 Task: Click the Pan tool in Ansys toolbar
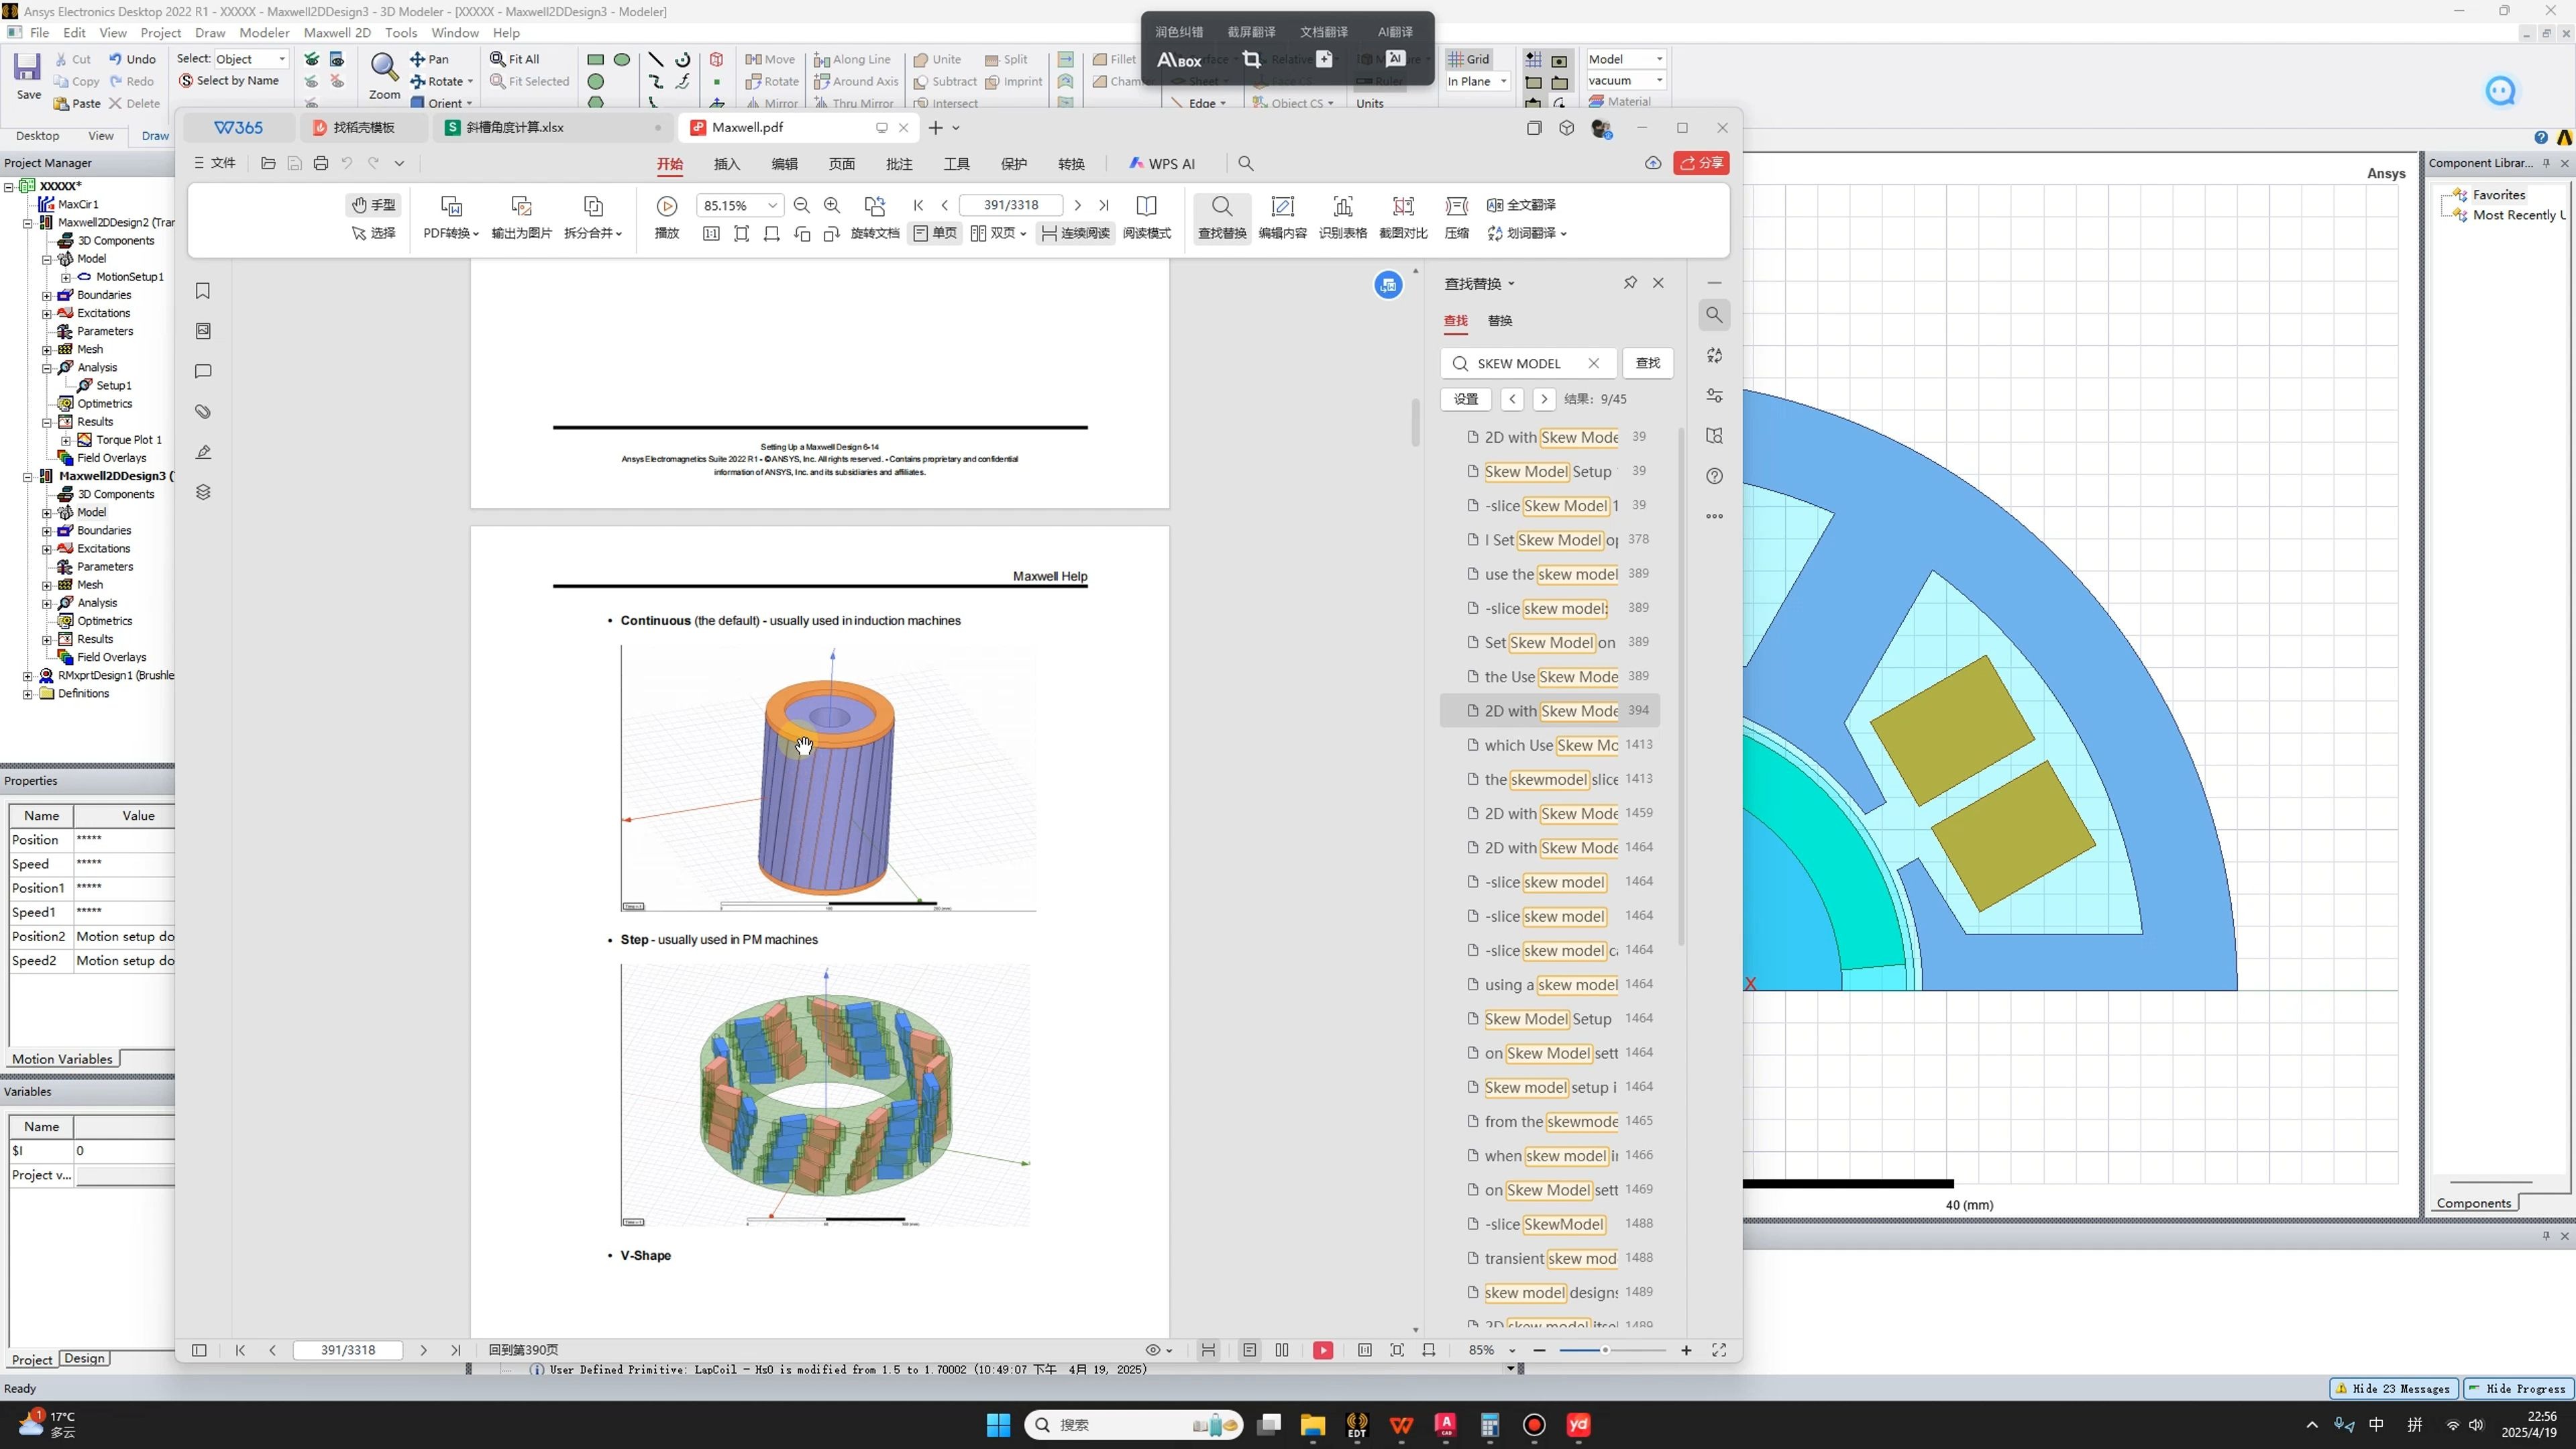point(430,59)
